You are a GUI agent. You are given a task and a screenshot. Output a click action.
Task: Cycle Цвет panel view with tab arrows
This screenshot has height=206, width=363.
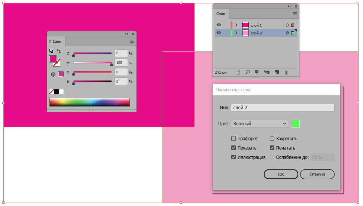(x=50, y=41)
